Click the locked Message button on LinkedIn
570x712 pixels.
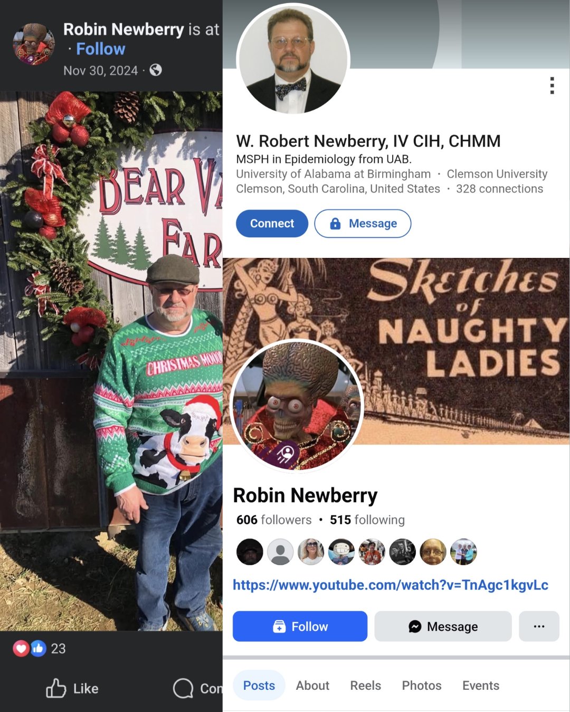click(363, 224)
